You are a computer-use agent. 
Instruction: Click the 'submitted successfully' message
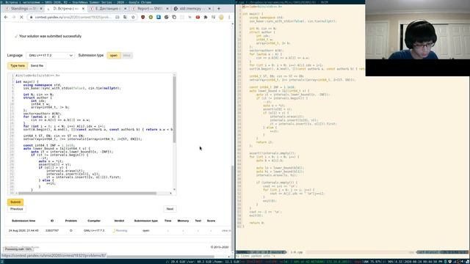[x=50, y=36]
